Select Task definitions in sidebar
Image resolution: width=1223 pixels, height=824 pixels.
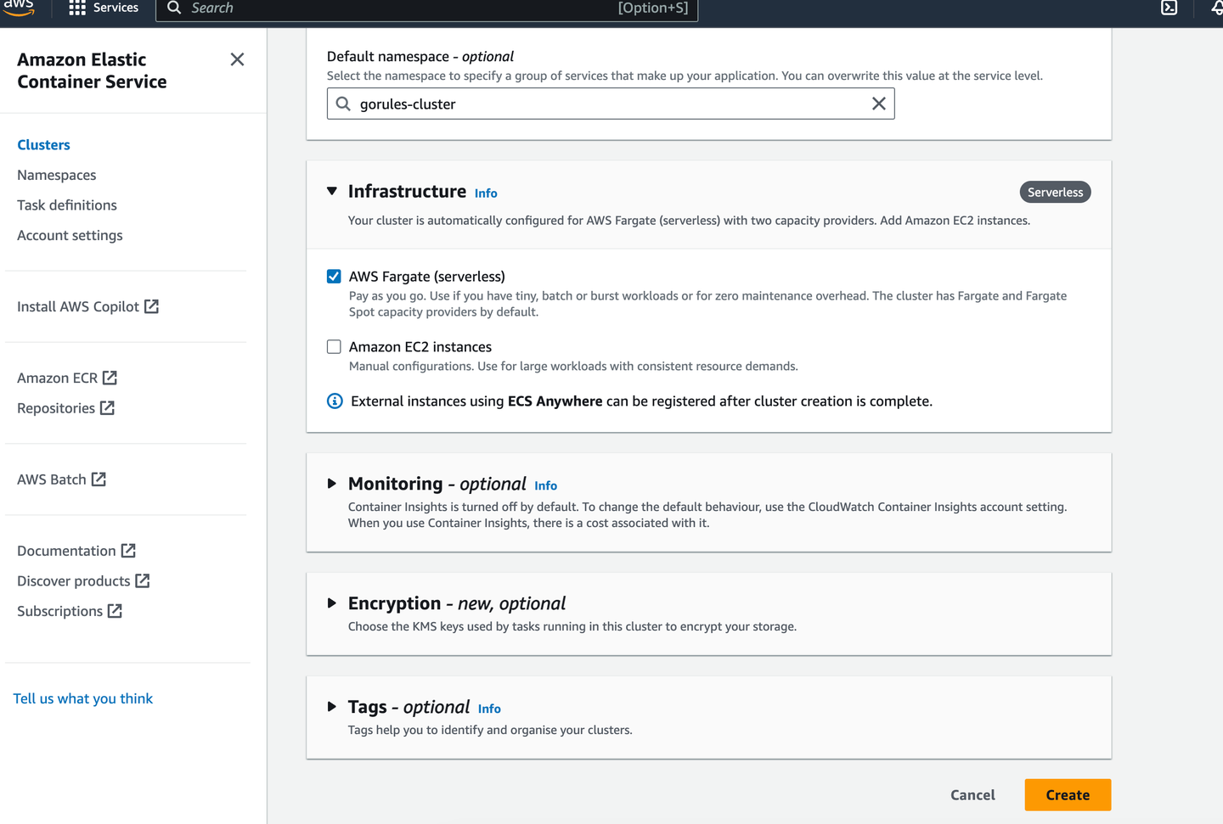[x=66, y=205]
